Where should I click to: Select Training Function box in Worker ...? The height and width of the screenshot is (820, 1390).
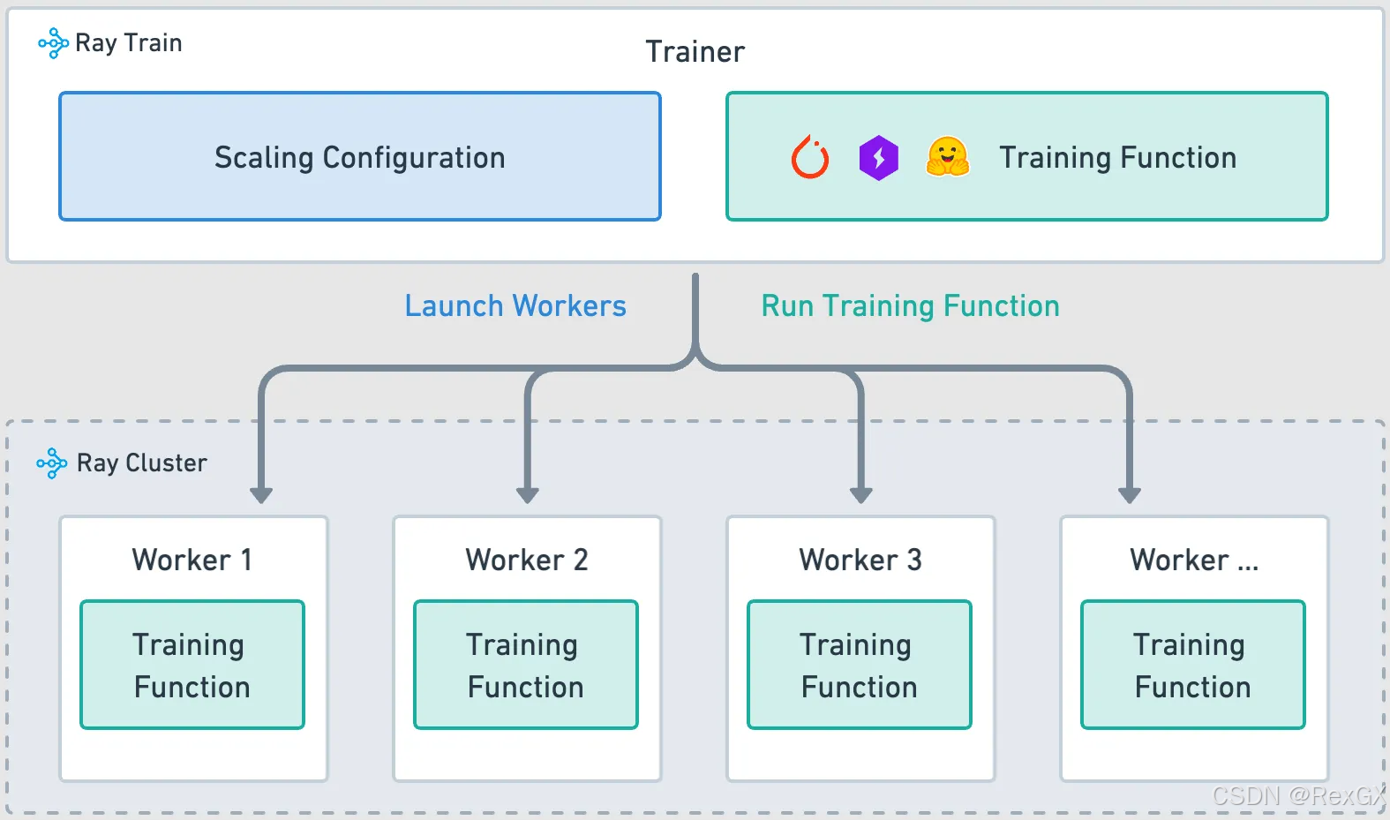[1193, 665]
